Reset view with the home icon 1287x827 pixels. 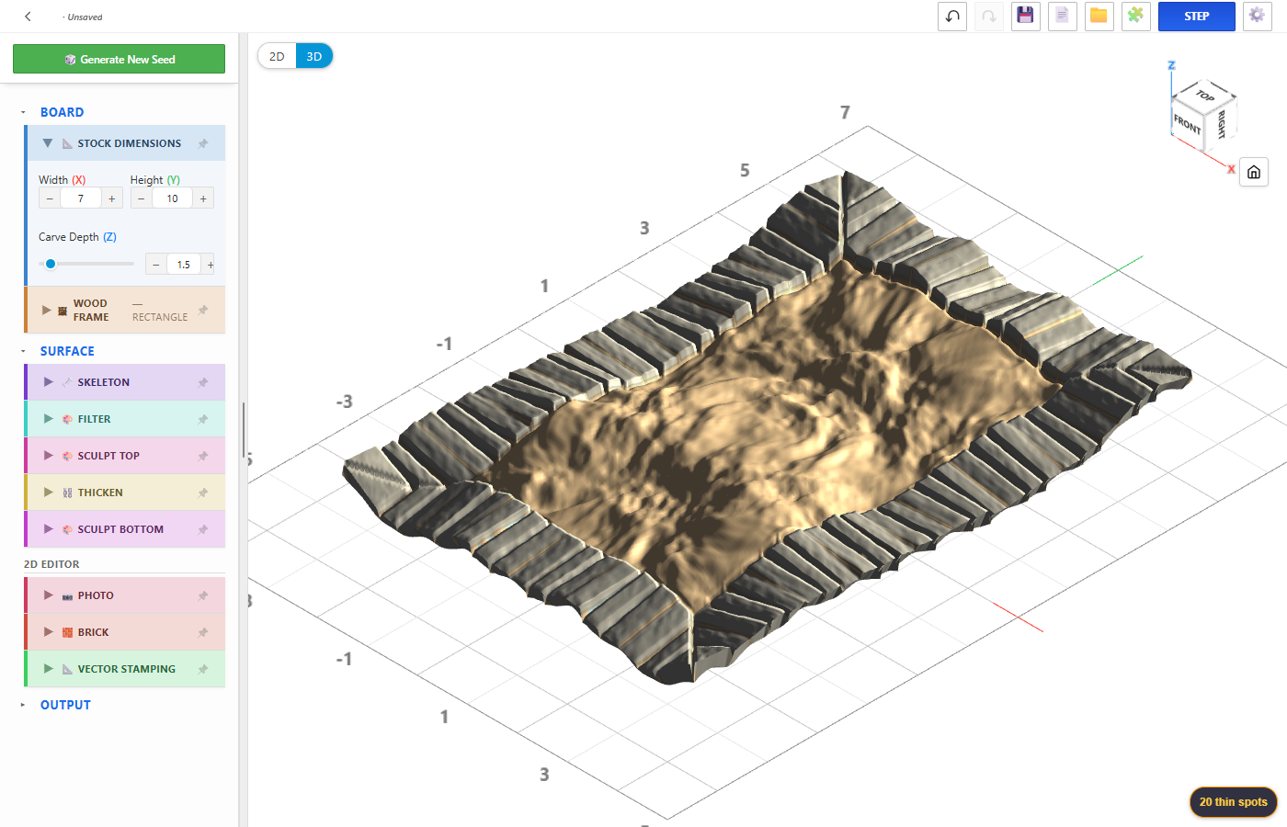(1254, 172)
